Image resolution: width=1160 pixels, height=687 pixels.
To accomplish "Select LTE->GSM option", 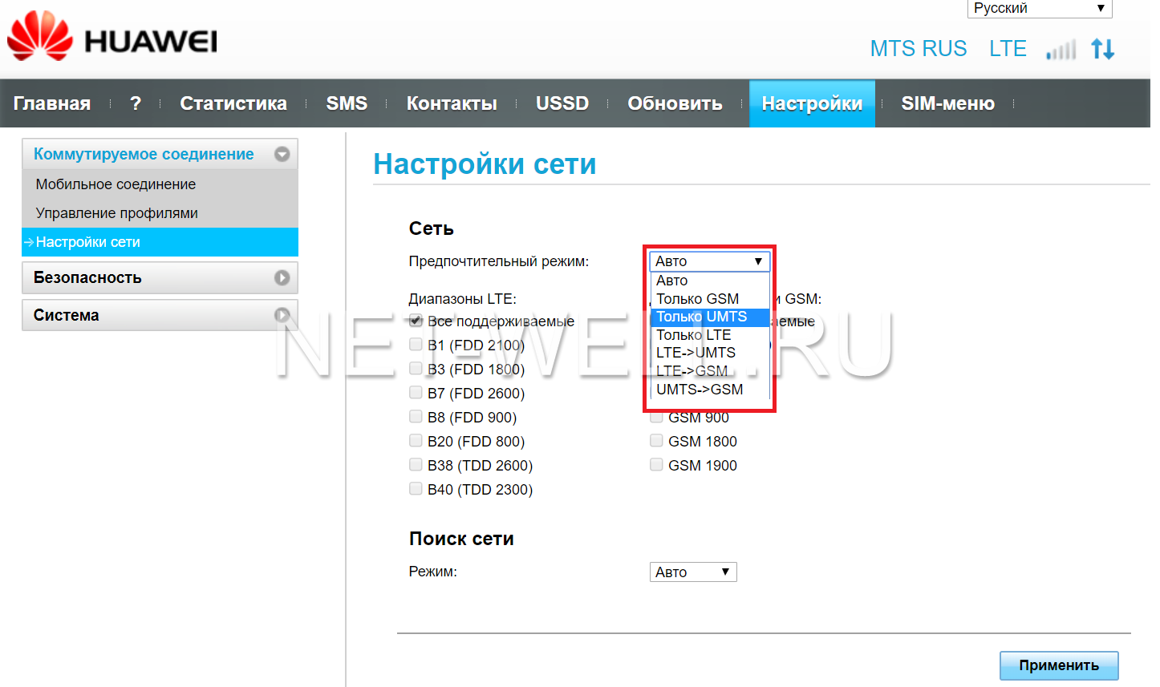I will pyautogui.click(x=709, y=371).
